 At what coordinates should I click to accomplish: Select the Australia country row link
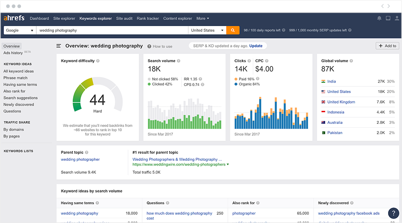tap(335, 123)
